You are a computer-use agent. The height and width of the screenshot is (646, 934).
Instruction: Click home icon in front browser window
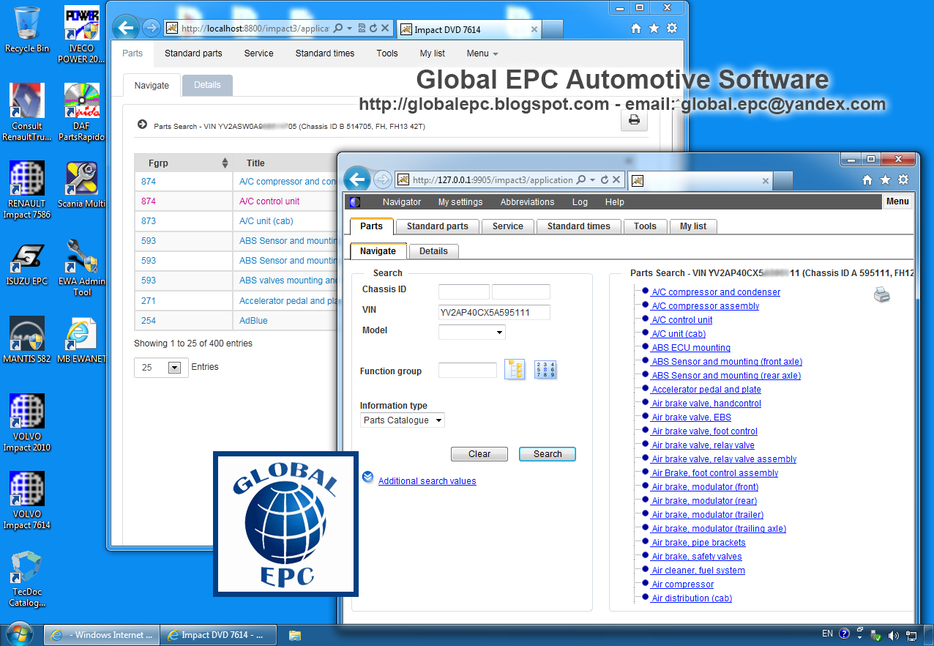coord(867,179)
